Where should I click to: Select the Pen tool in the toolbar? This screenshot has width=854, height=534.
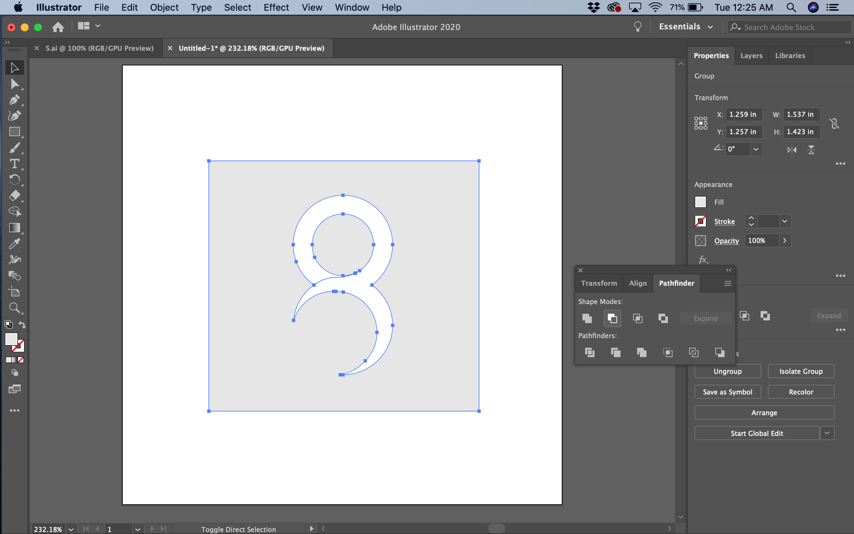click(x=15, y=99)
